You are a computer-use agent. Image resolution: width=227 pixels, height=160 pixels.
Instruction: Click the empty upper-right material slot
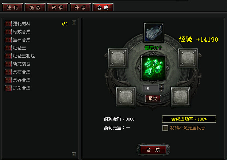point(188,58)
